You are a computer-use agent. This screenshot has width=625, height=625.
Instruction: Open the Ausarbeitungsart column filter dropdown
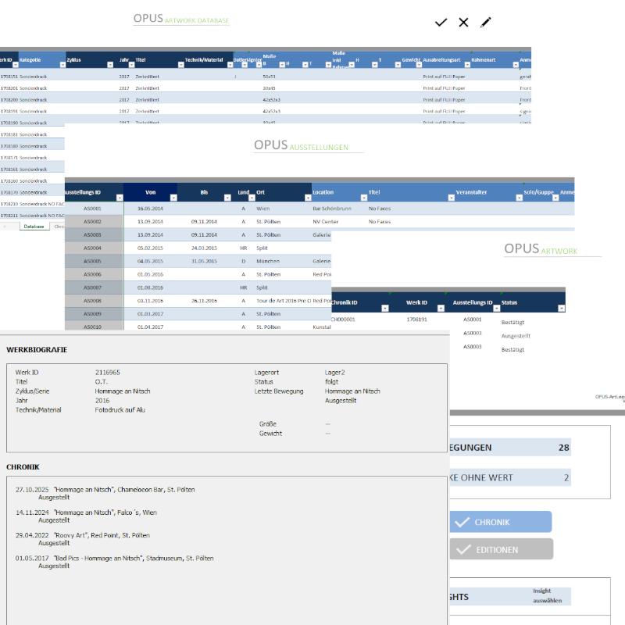pyautogui.click(x=467, y=65)
